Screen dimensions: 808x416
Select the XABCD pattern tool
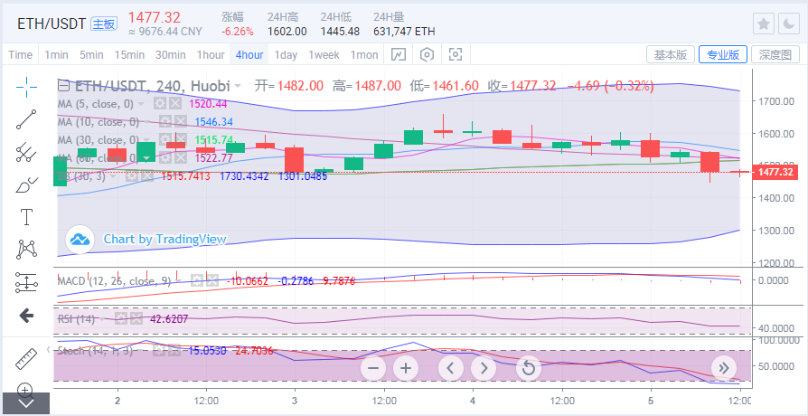click(26, 250)
